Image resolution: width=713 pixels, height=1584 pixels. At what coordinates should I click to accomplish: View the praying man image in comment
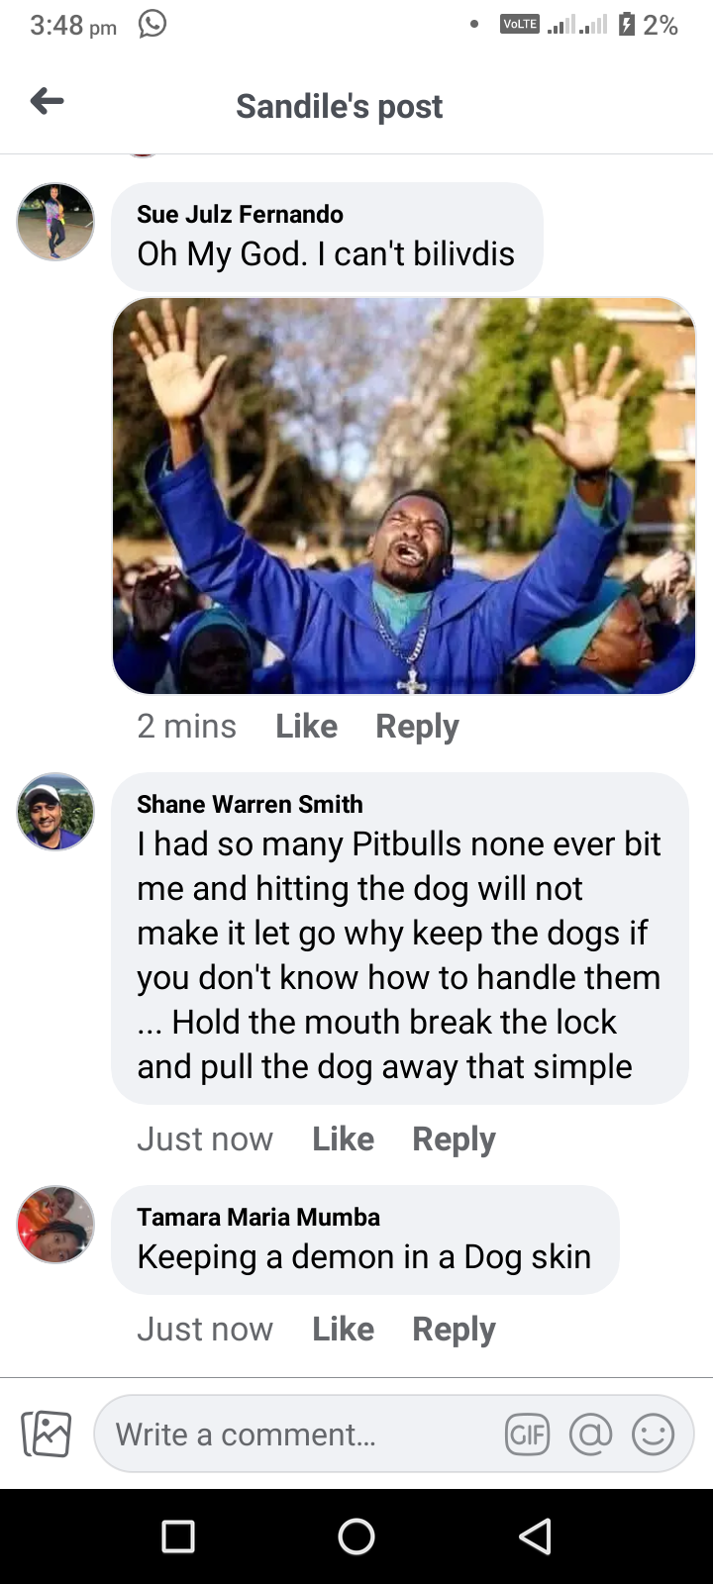(404, 496)
